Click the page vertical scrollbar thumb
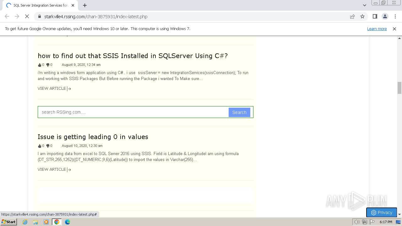 (x=399, y=88)
